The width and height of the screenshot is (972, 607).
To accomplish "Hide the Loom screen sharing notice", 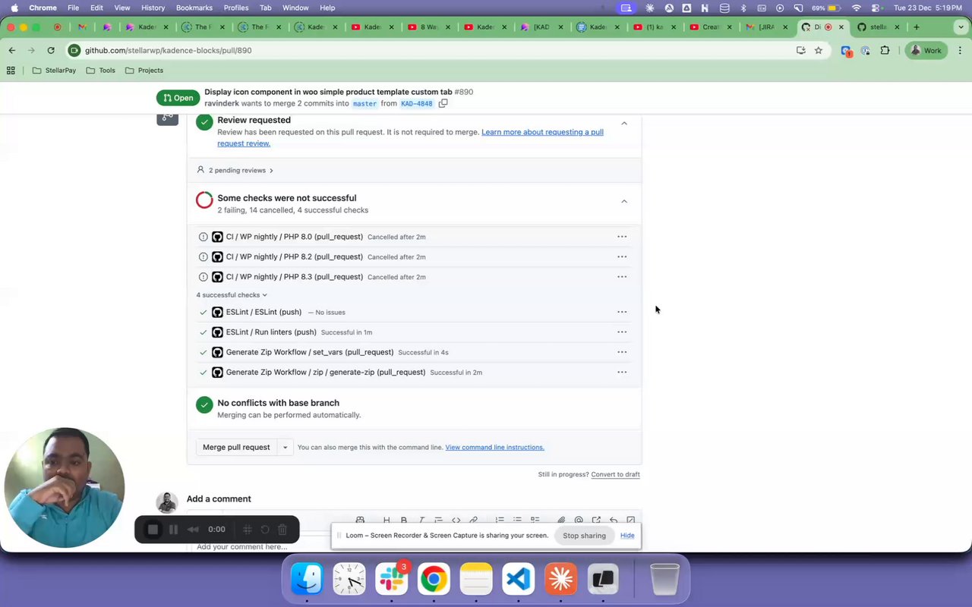I will point(627,536).
